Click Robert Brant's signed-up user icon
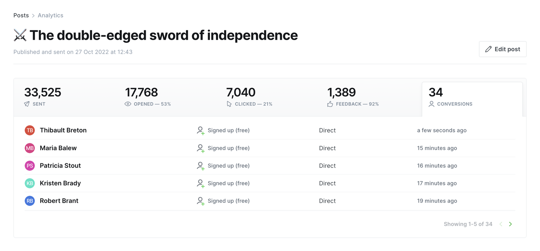 click(x=200, y=201)
